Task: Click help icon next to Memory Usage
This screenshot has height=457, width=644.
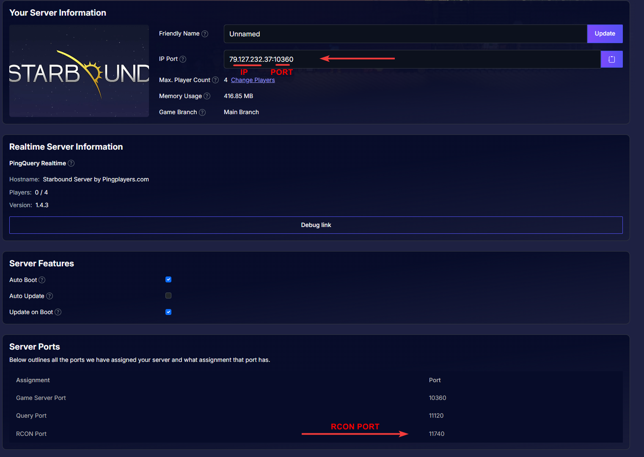Action: [x=207, y=96]
